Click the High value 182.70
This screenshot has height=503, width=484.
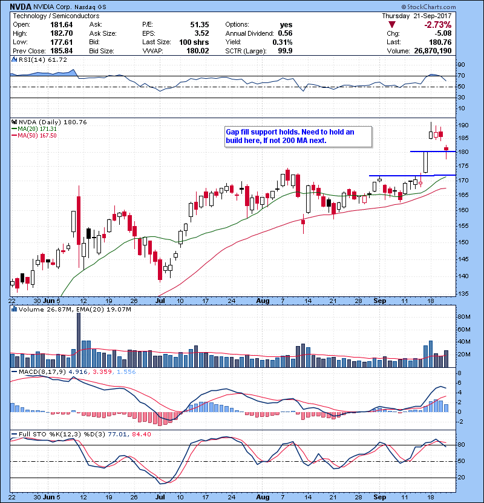pos(62,33)
